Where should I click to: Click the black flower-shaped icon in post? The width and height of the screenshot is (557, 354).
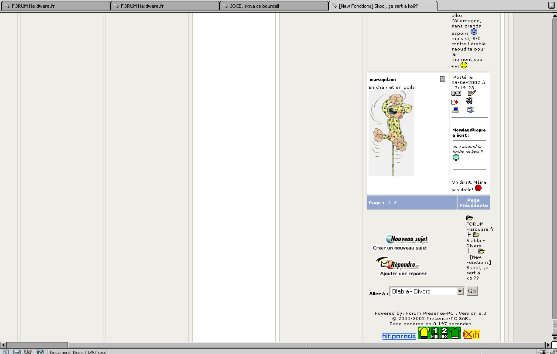pyautogui.click(x=469, y=101)
